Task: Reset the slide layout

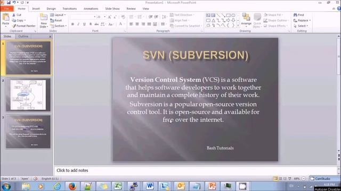Action: [x=56, y=20]
